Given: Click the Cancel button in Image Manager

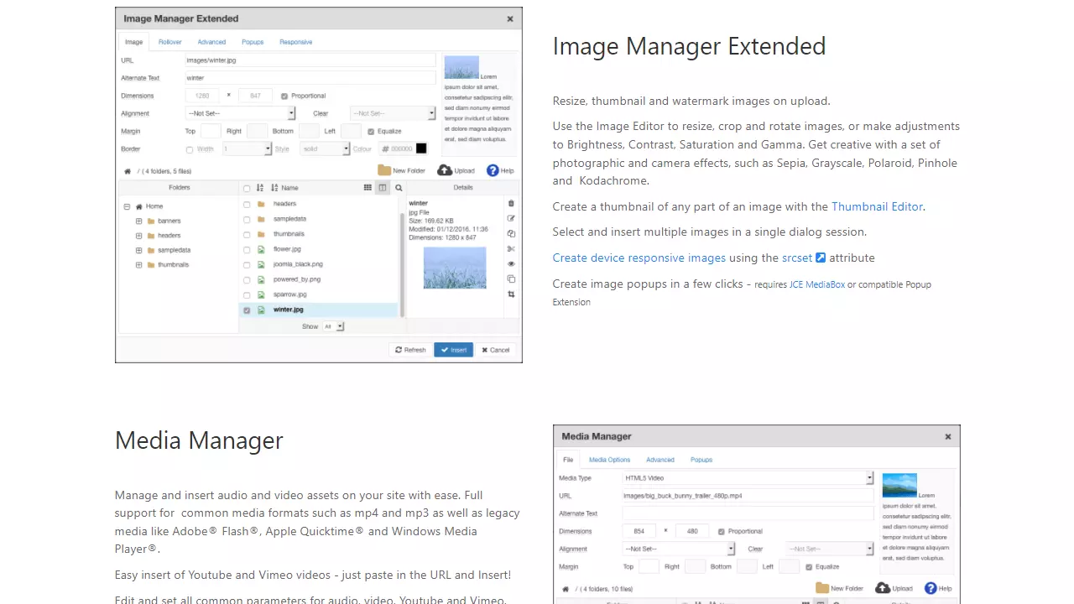Looking at the screenshot, I should [495, 350].
